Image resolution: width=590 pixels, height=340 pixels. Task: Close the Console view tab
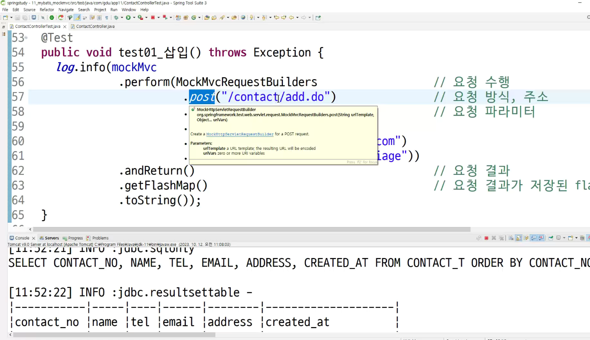click(34, 238)
